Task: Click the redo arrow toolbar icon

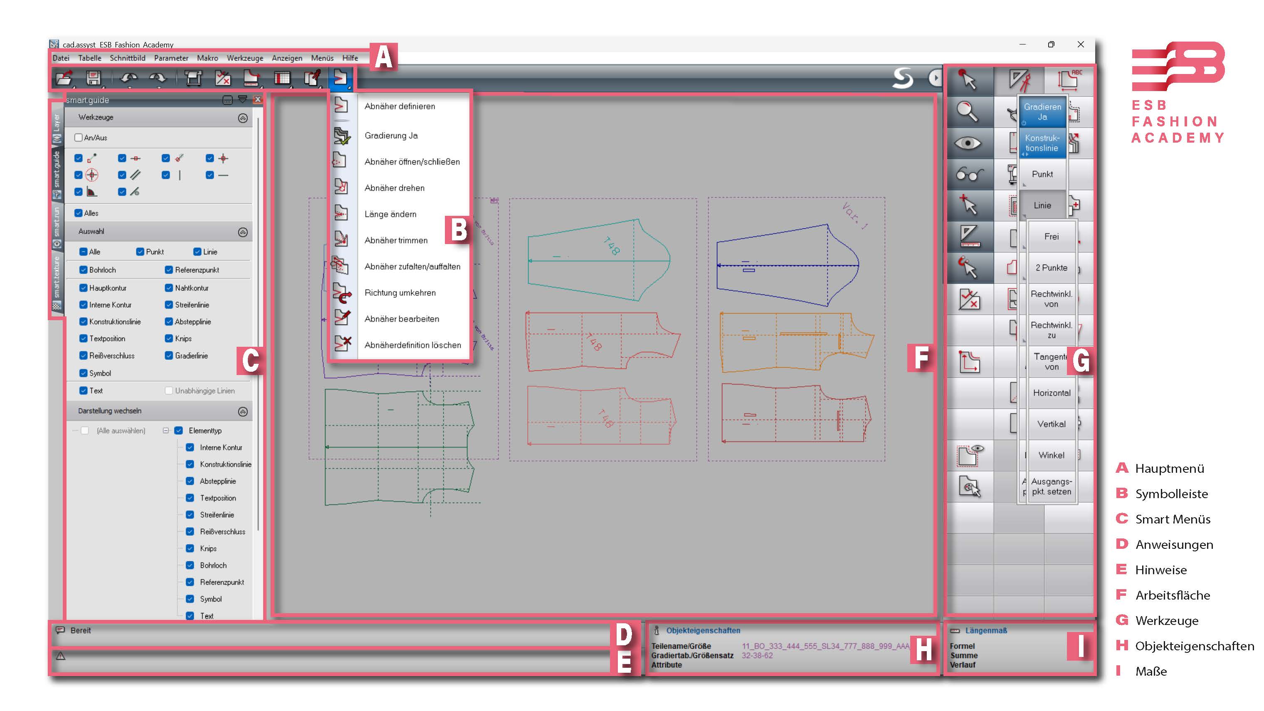Action: [158, 78]
